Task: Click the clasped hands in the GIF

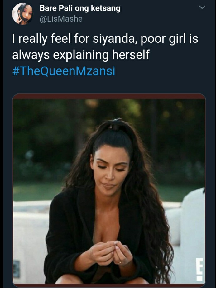Action: click(112, 253)
